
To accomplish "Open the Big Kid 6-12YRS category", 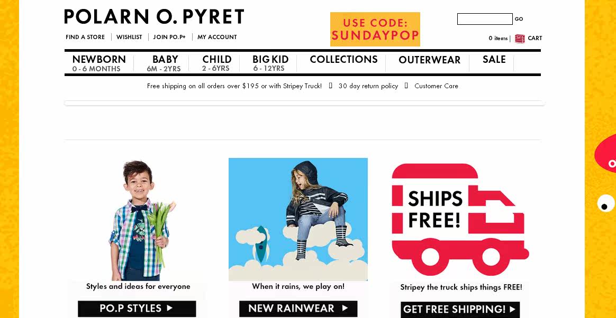I will 270,63.
